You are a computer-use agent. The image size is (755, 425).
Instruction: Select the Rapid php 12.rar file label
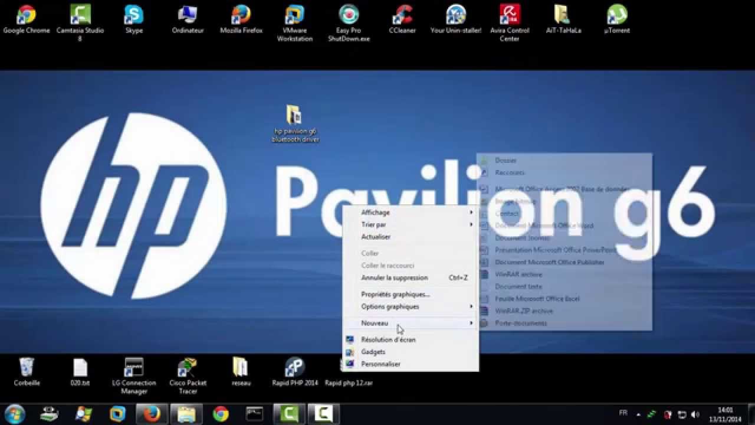click(x=349, y=383)
